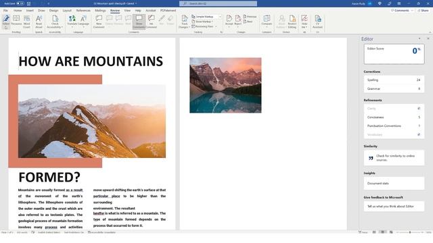
Task: Select the Punctuation Conventions refinement
Action: (394, 126)
